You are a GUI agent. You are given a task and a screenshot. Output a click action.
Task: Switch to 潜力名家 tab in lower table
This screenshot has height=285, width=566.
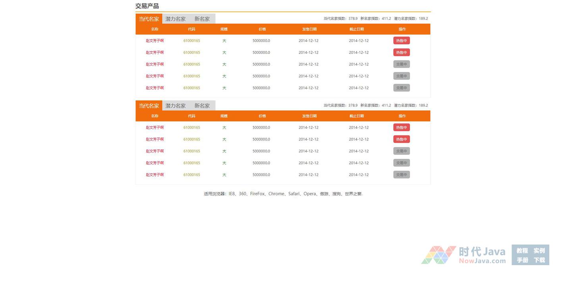pyautogui.click(x=175, y=106)
